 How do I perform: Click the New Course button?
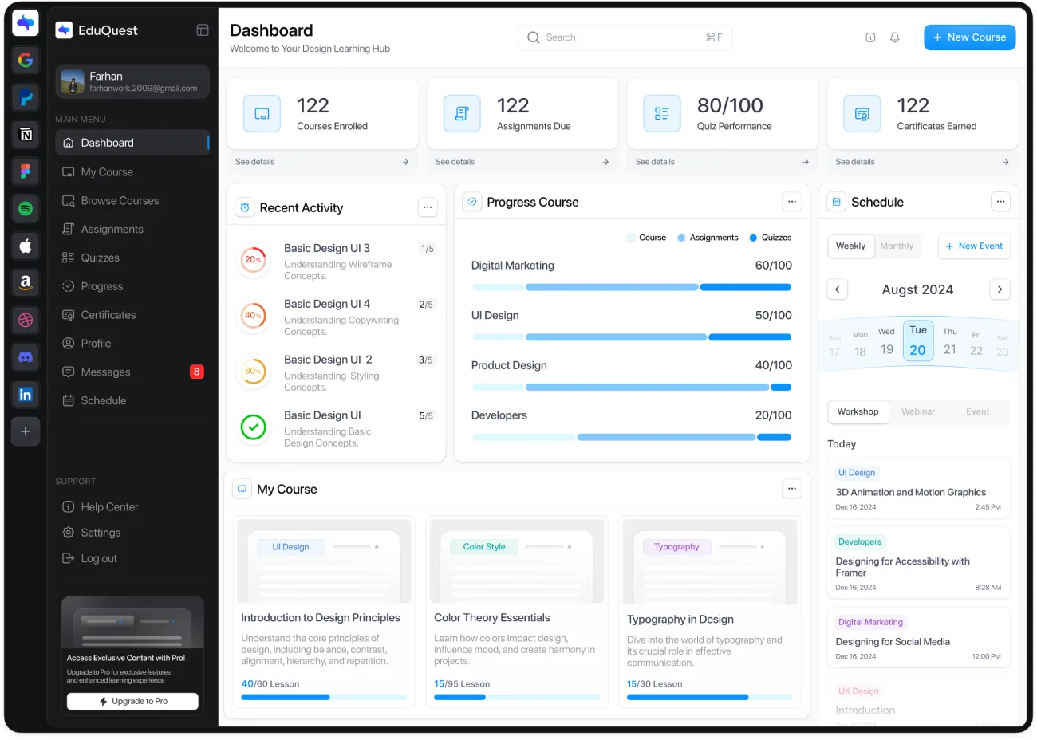(970, 37)
